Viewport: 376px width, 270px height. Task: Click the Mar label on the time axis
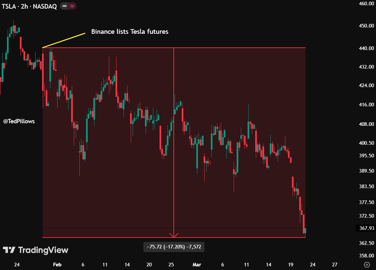197,264
